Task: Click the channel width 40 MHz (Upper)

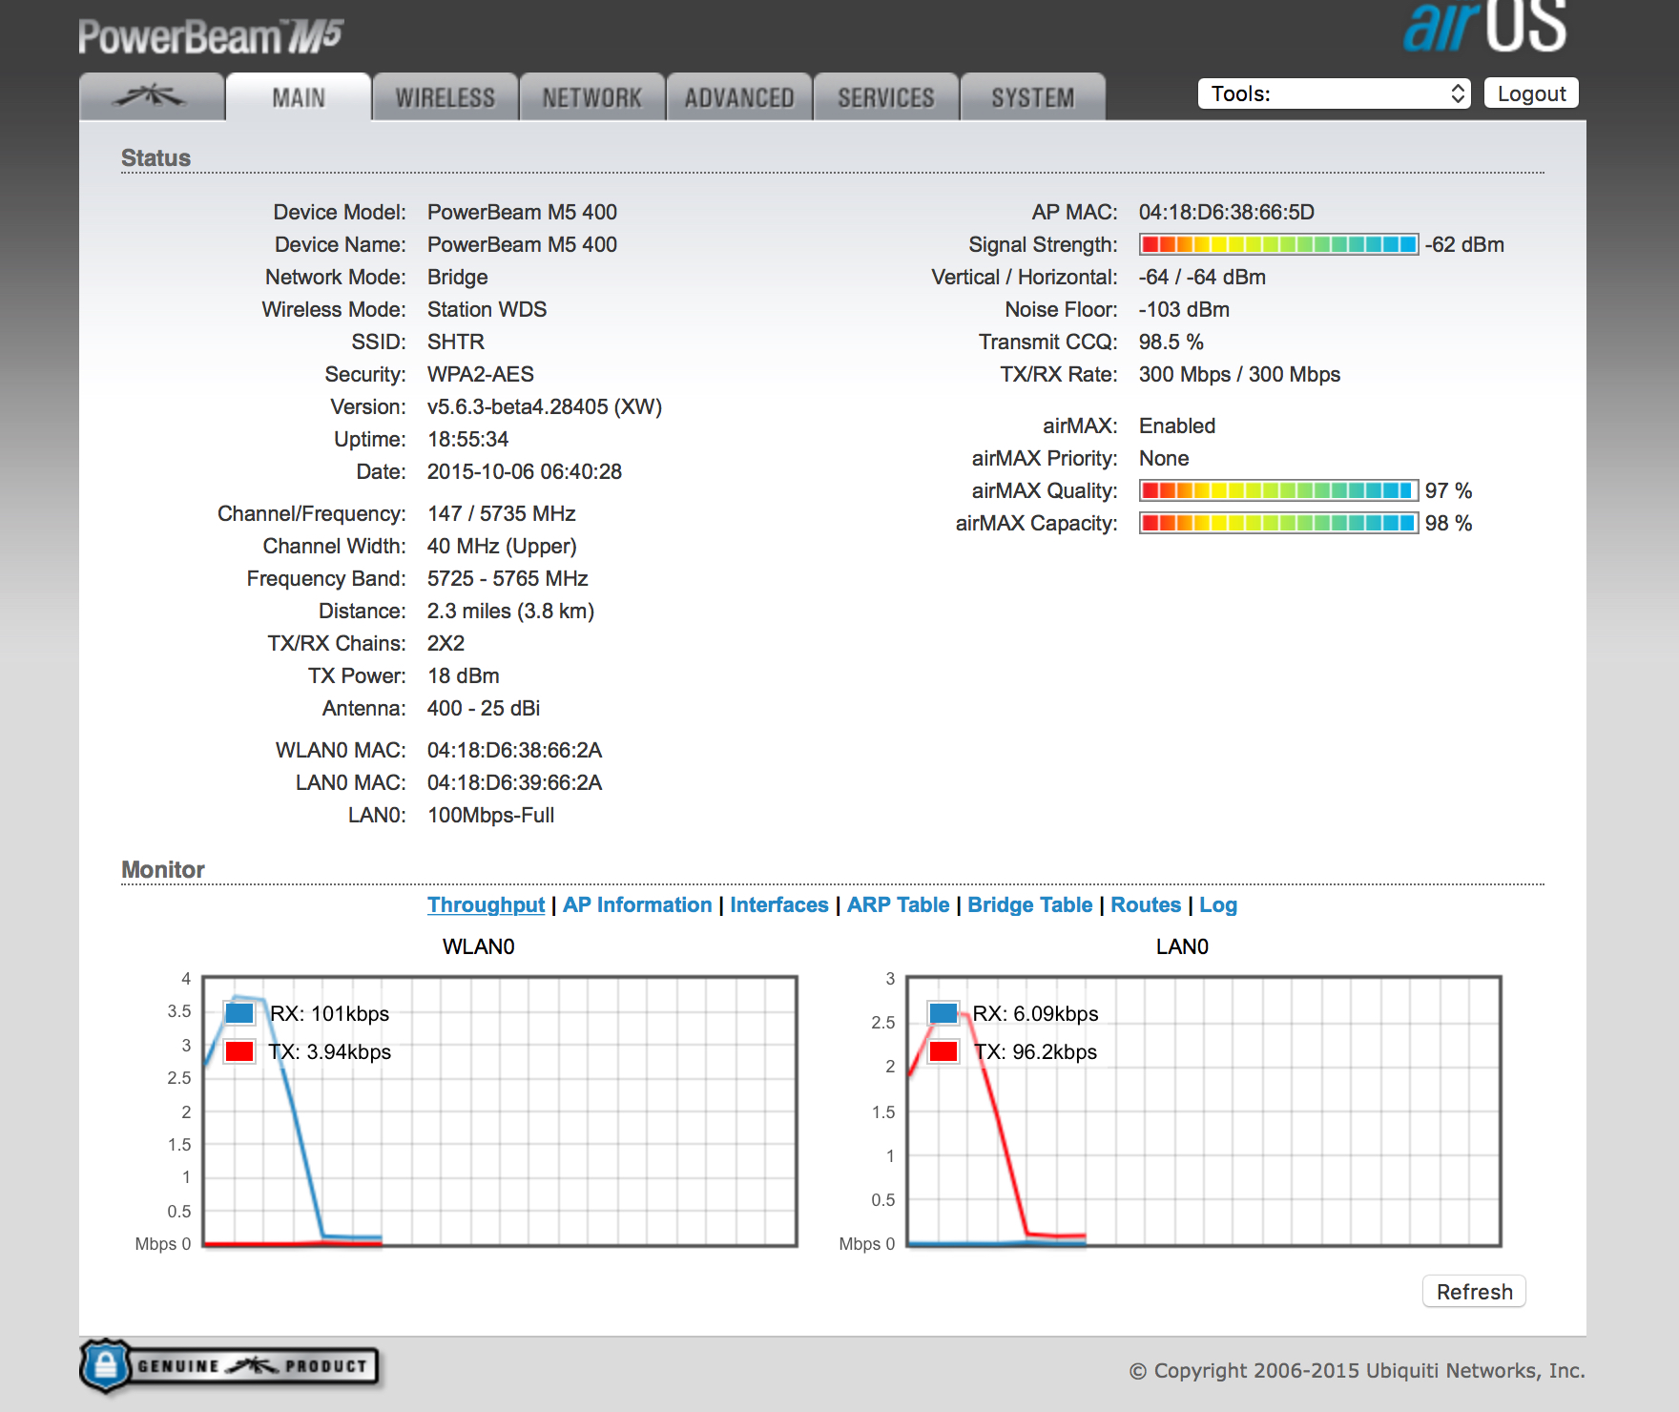Action: point(502,546)
